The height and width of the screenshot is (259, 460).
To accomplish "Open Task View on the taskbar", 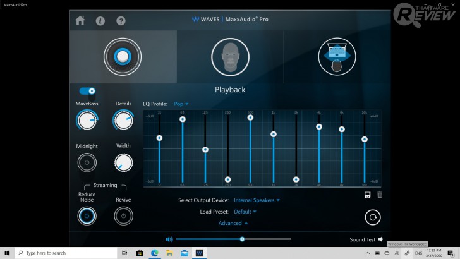I will pyautogui.click(x=124, y=253).
